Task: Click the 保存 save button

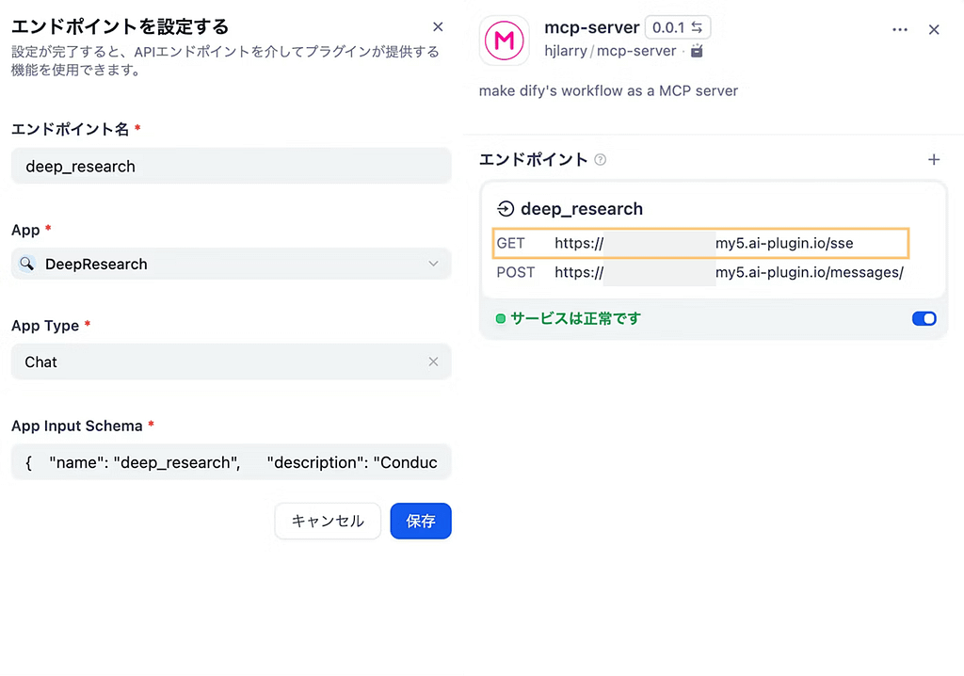Action: click(421, 521)
